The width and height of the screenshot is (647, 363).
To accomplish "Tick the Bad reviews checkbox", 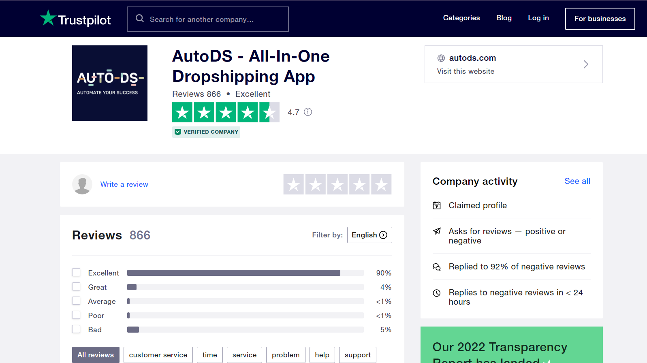I will click(76, 329).
